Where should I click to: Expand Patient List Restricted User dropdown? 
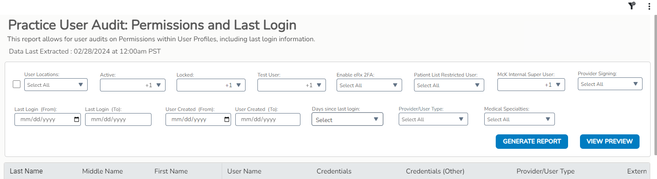pyautogui.click(x=448, y=85)
